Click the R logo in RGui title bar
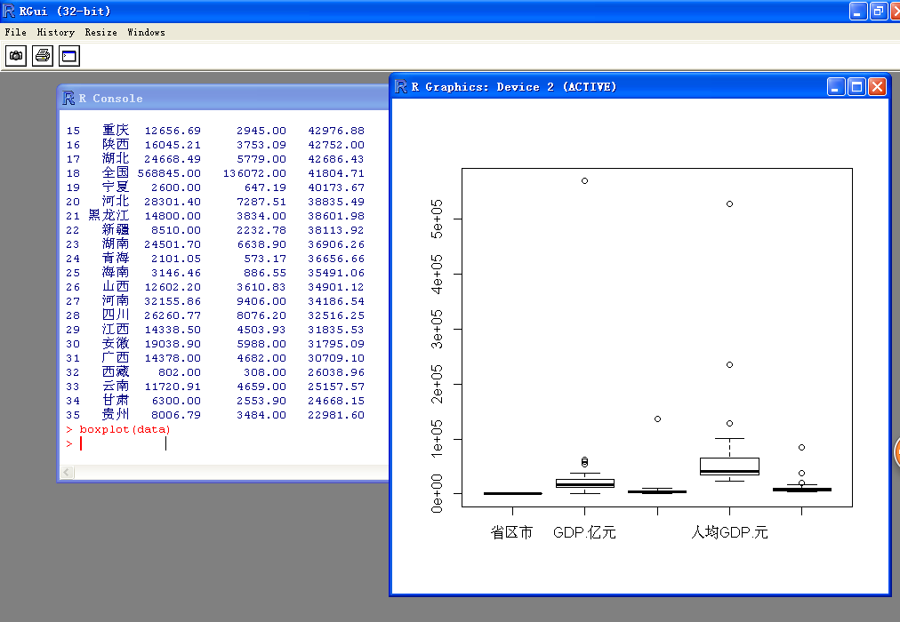This screenshot has height=622, width=900. coord(9,11)
